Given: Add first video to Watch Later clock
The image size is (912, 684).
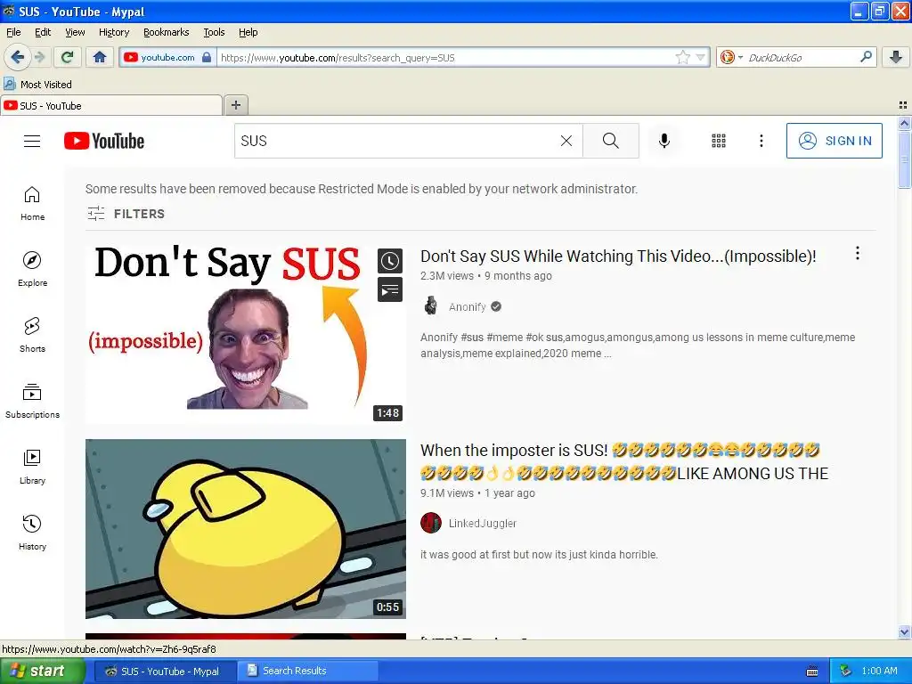Looking at the screenshot, I should point(390,261).
